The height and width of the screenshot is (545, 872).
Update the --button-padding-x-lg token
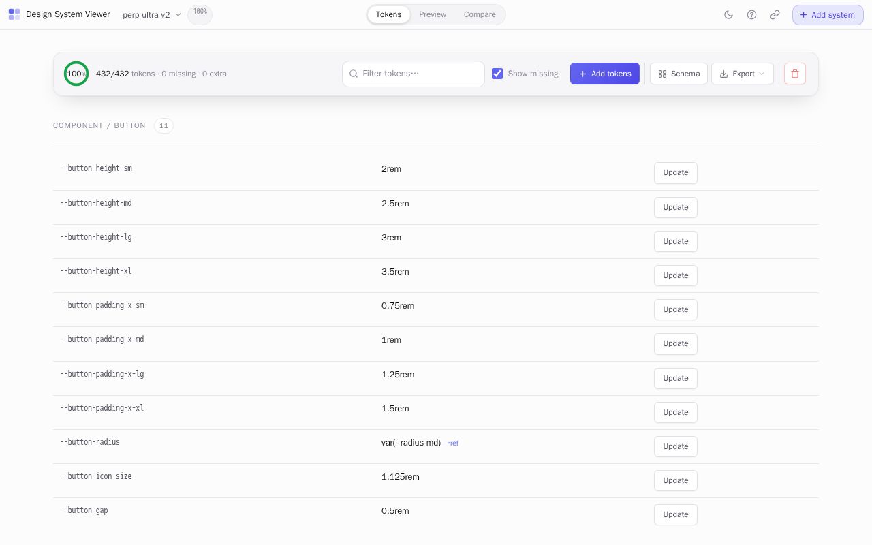click(x=676, y=378)
